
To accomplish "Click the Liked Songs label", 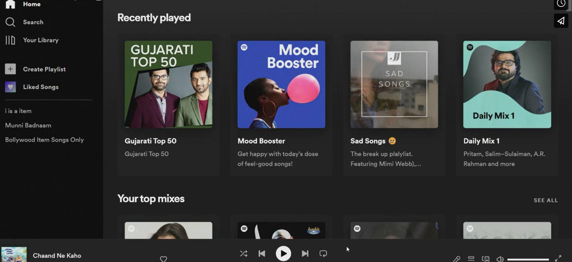I will tap(41, 87).
